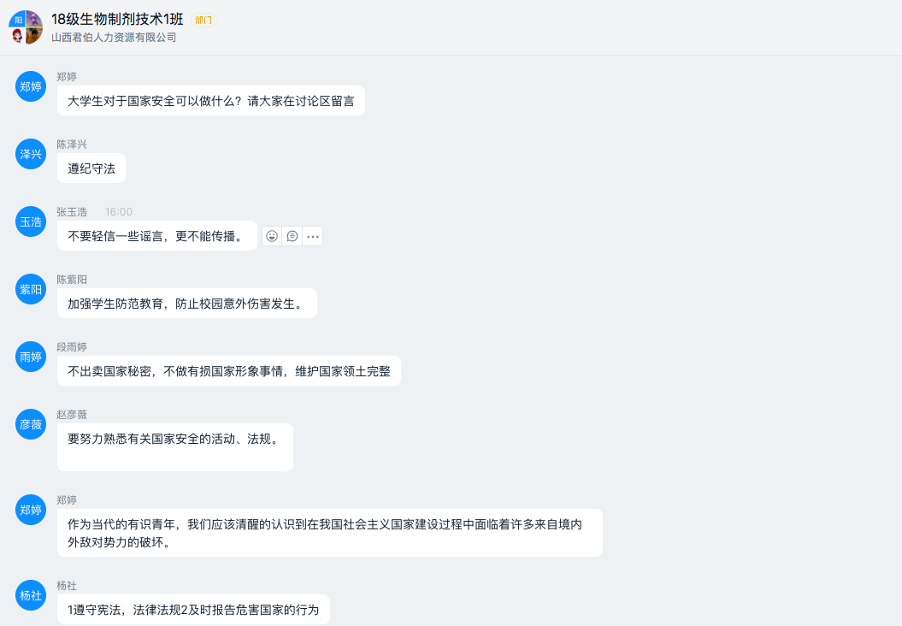
Task: Click the emoji reaction icon on 张玉浩's message
Action: tap(272, 236)
